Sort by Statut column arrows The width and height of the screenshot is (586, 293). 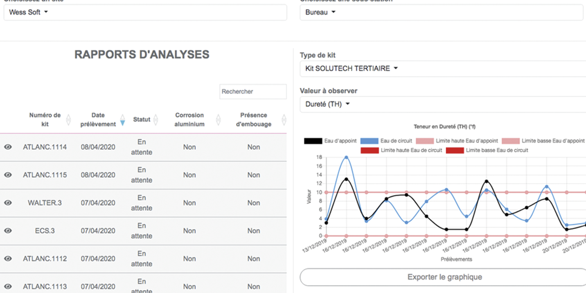pyautogui.click(x=155, y=120)
